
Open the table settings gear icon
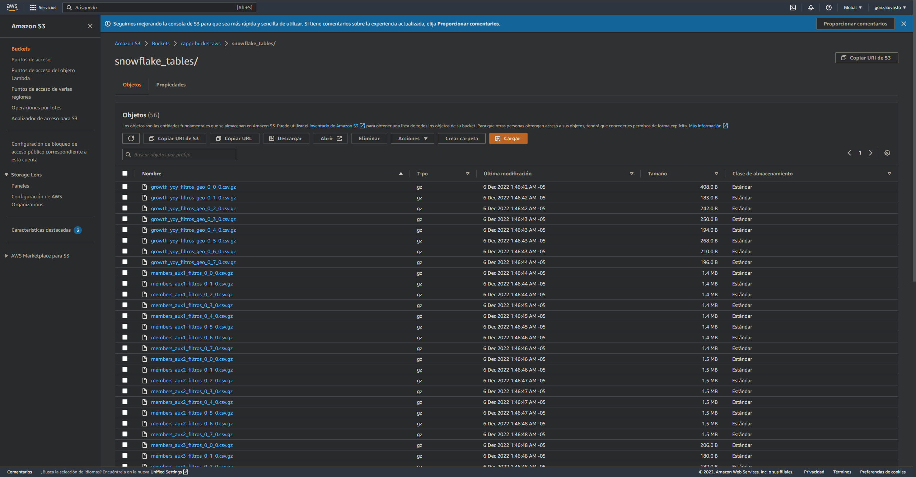[887, 153]
